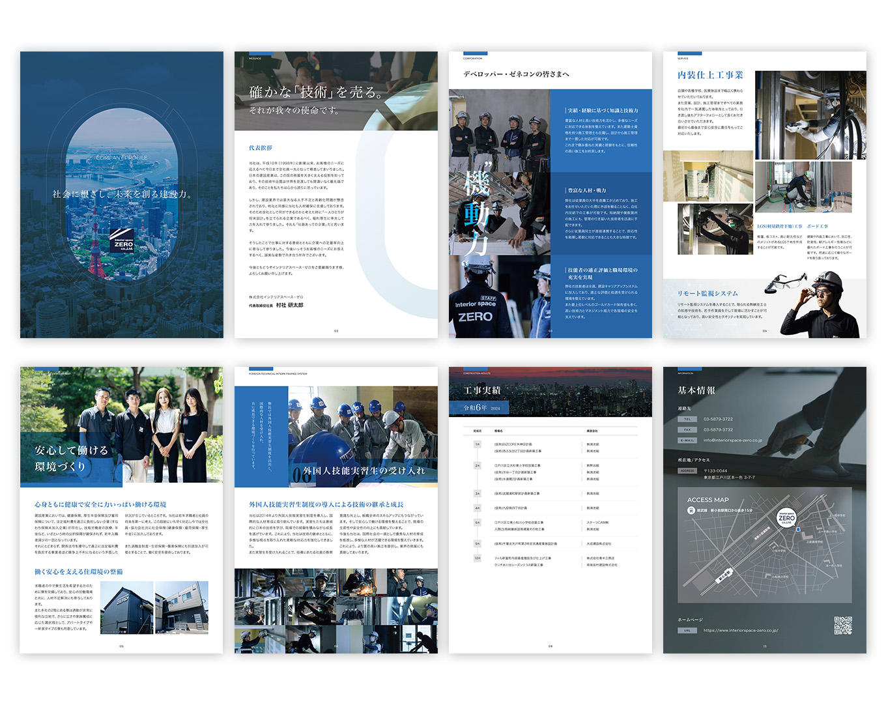The height and width of the screenshot is (705, 886).
Task: Click the train icon under ACCESS MAP
Action: [691, 510]
